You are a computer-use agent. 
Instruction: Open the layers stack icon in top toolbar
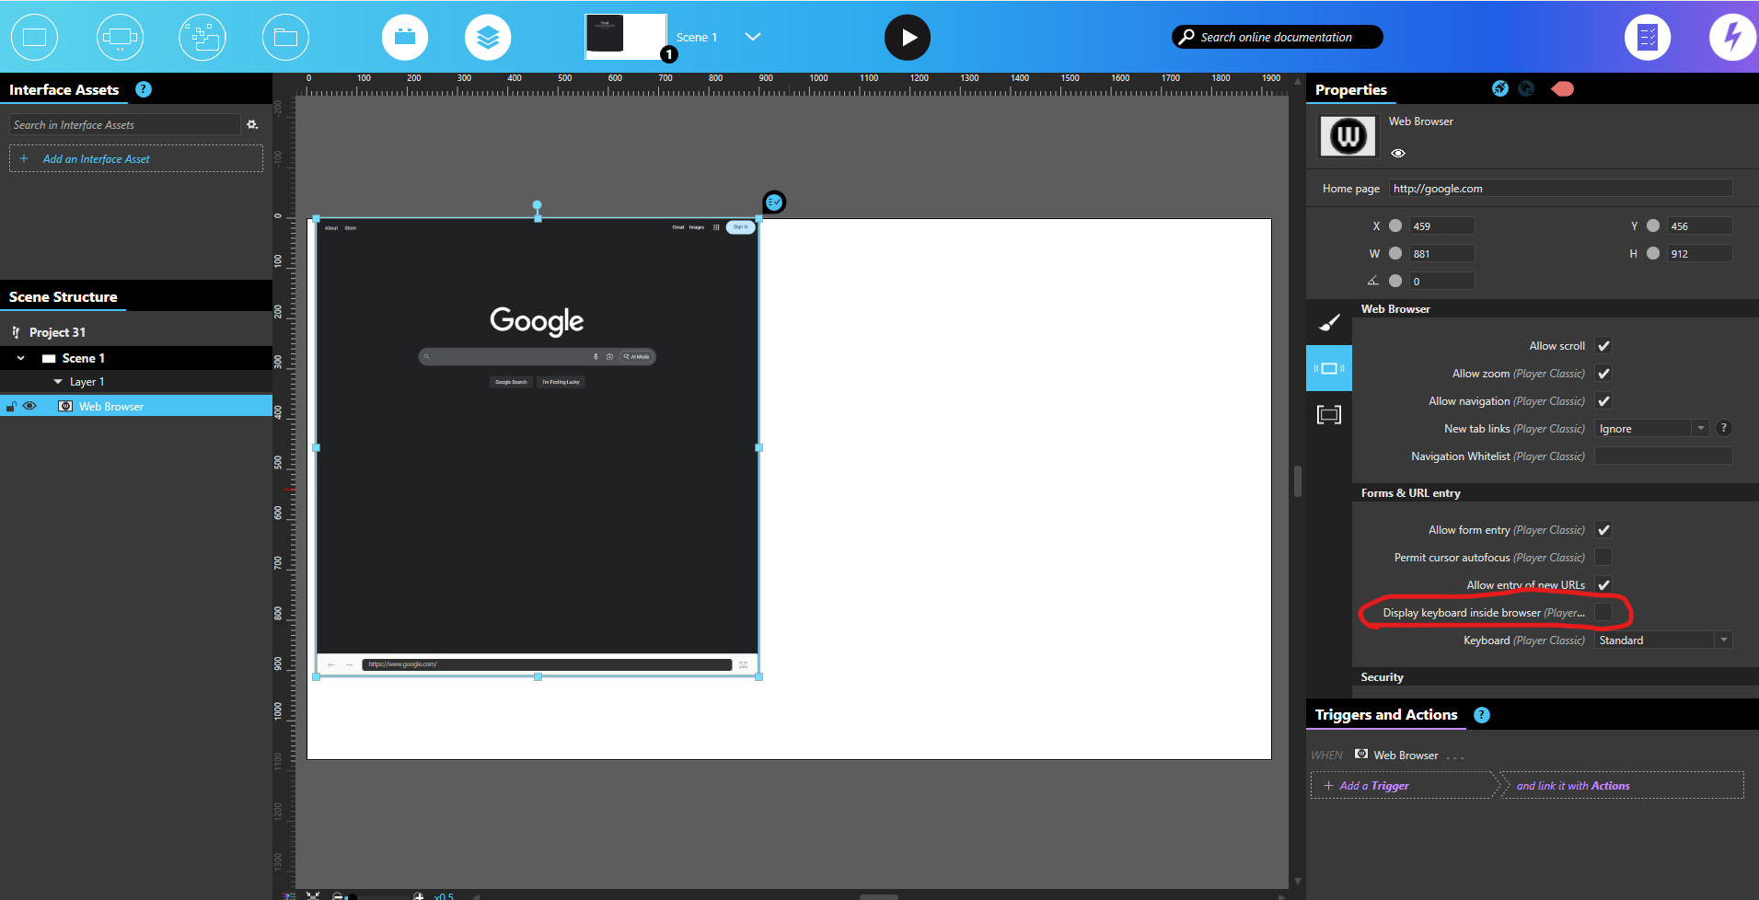[488, 38]
